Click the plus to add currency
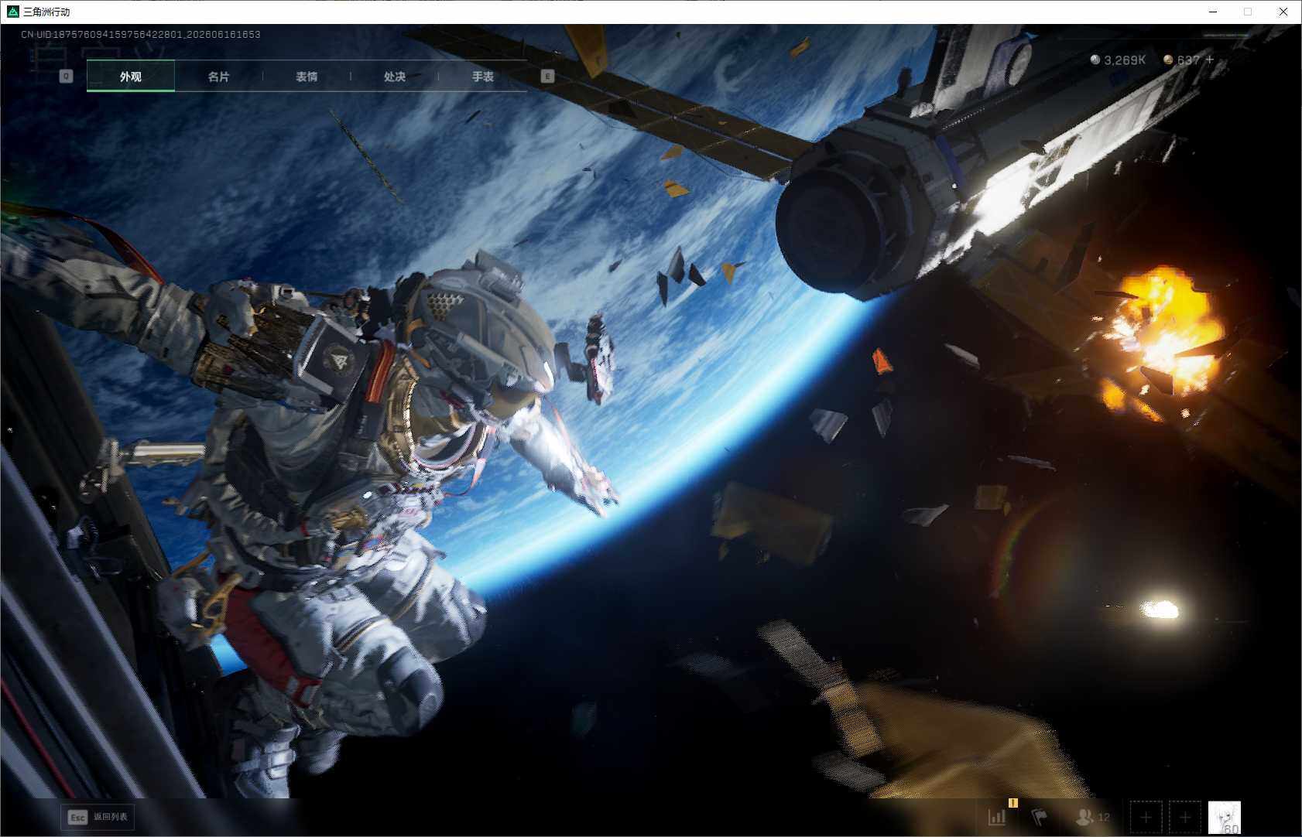This screenshot has height=837, width=1302. pos(1210,59)
